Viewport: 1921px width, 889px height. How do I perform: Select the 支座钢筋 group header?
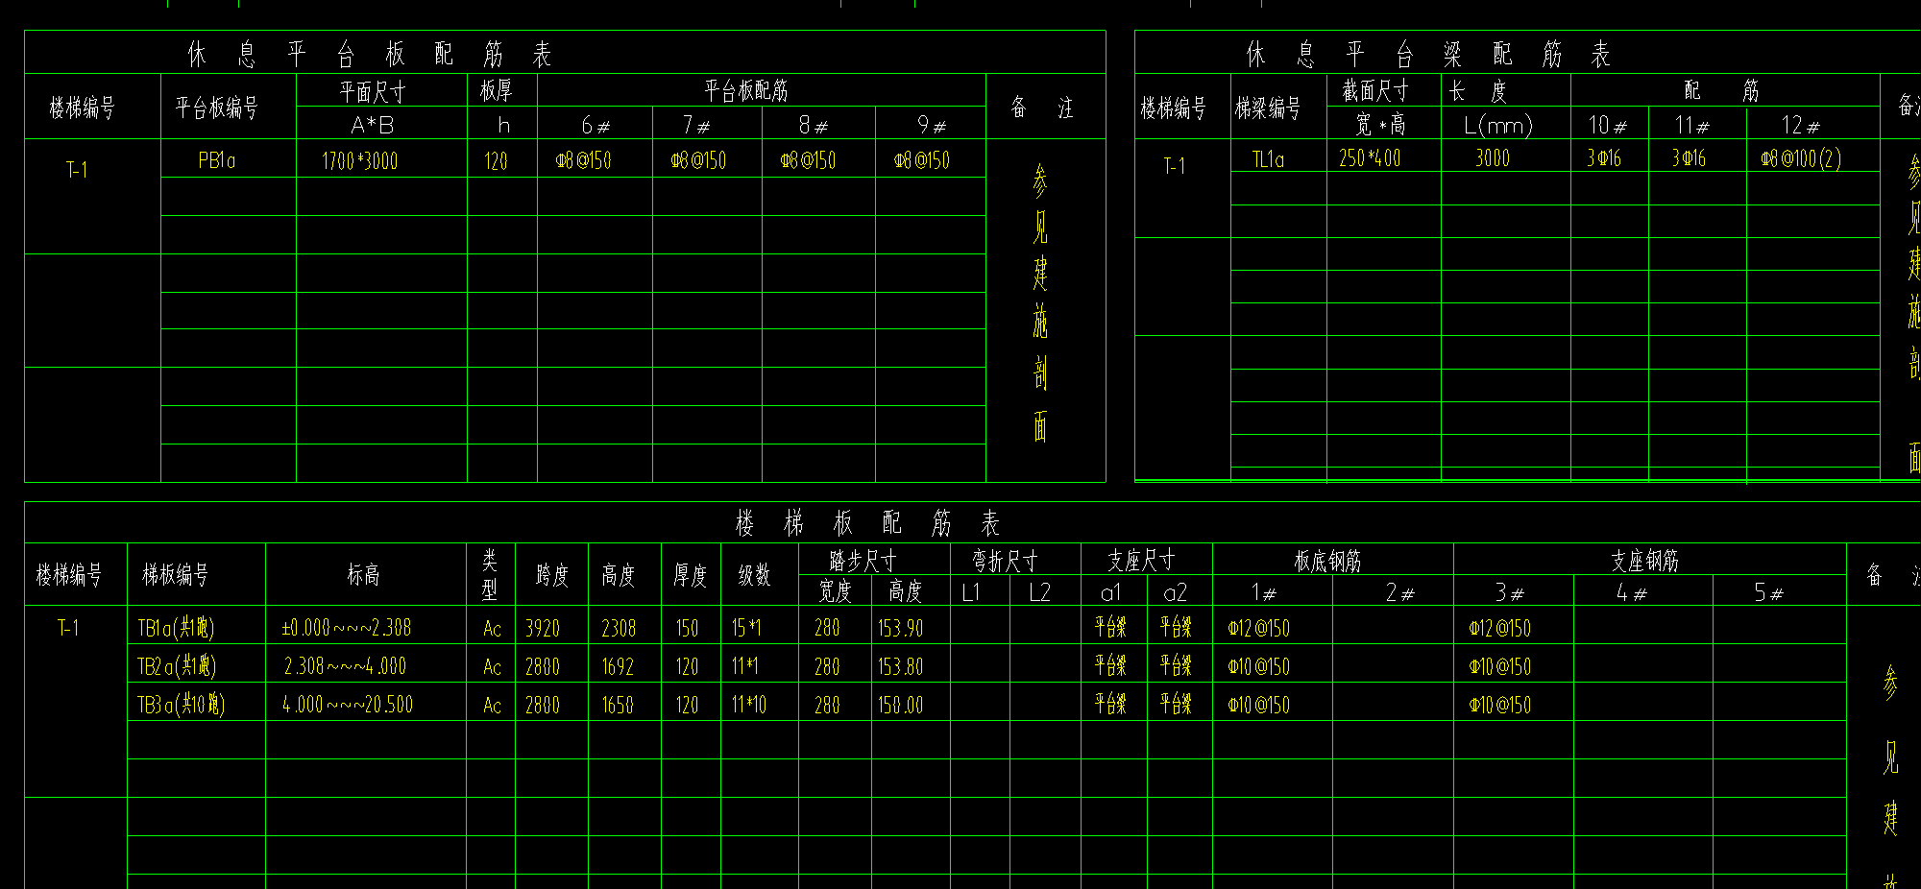point(1644,561)
